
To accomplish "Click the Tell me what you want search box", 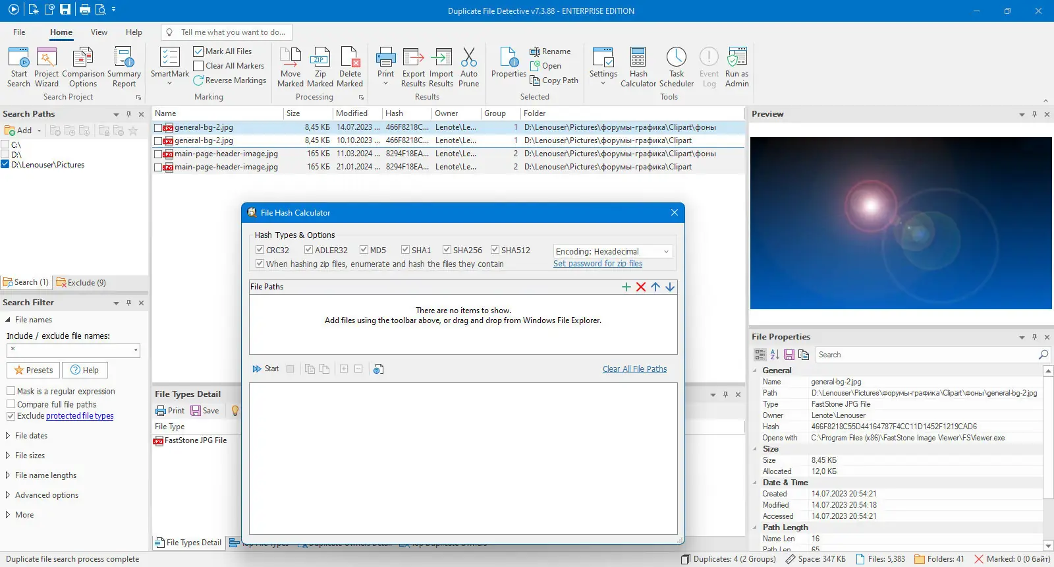I will (227, 32).
